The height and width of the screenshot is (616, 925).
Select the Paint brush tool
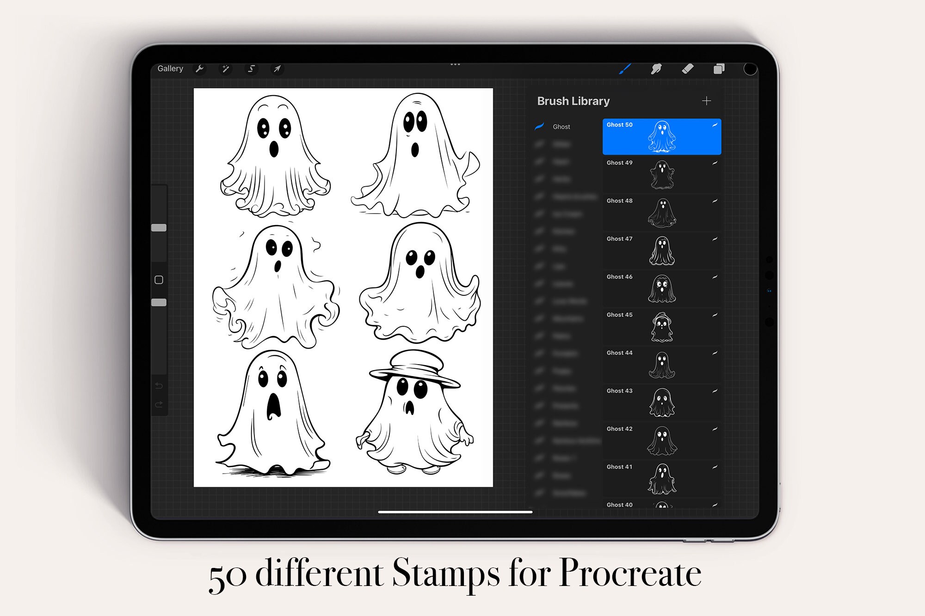point(625,69)
